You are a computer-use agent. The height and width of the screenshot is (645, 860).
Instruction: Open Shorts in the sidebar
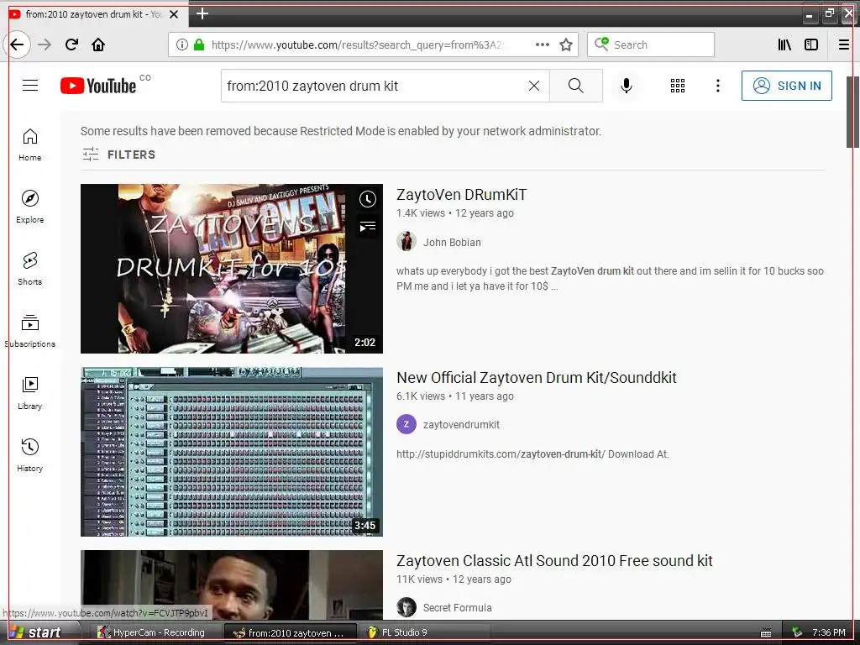[x=30, y=270]
